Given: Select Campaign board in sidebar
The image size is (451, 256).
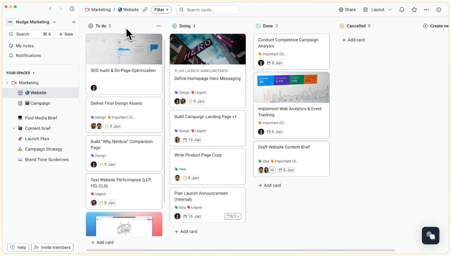Looking at the screenshot, I should (x=41, y=103).
